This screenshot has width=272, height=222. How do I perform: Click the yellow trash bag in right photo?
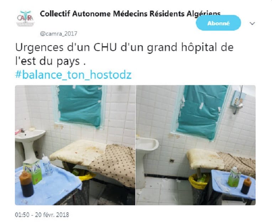click(x=199, y=181)
